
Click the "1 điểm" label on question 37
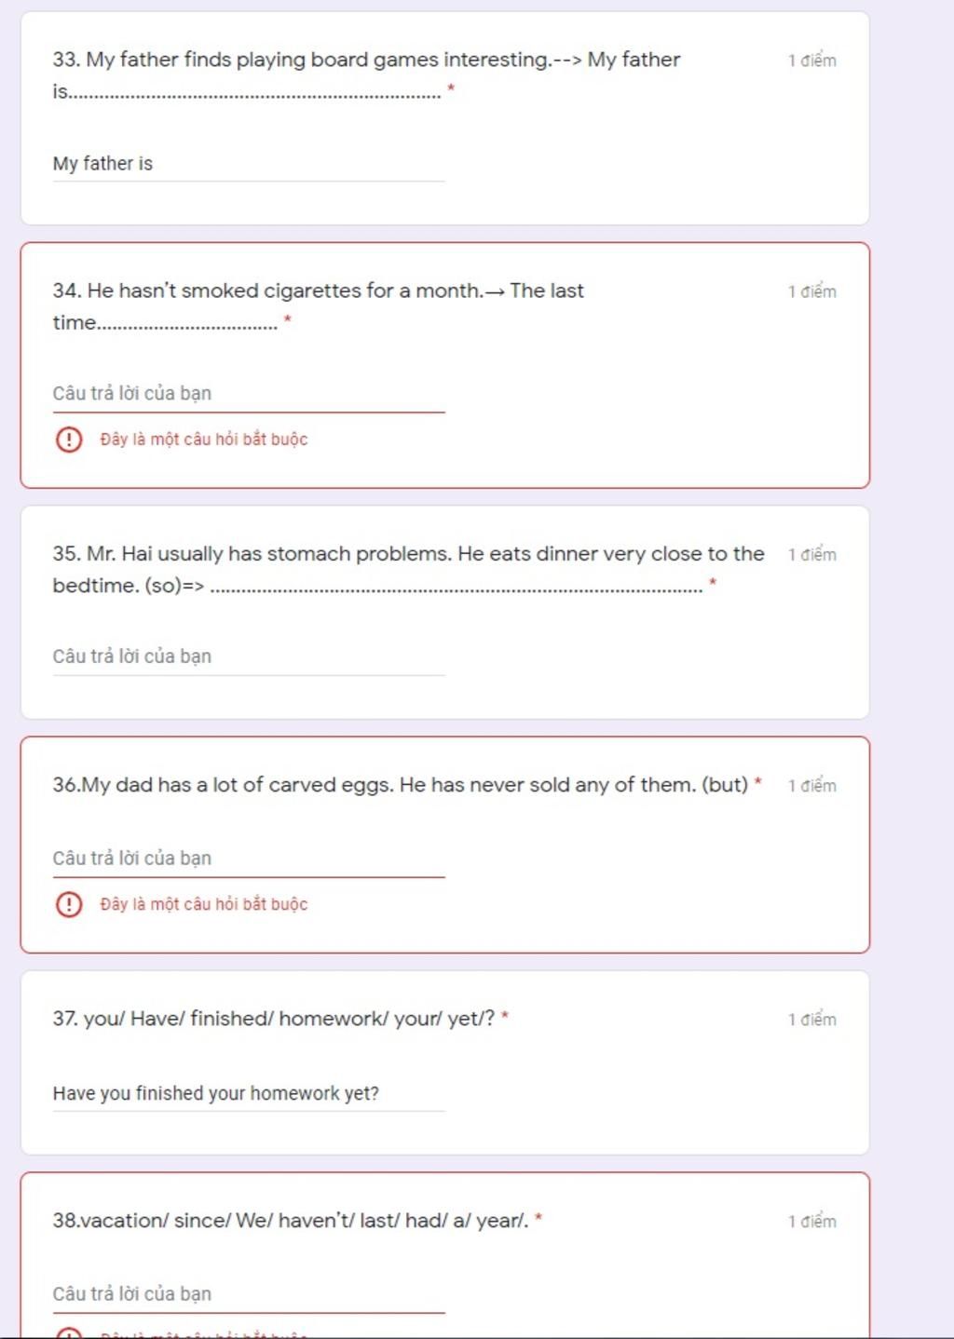click(812, 1020)
